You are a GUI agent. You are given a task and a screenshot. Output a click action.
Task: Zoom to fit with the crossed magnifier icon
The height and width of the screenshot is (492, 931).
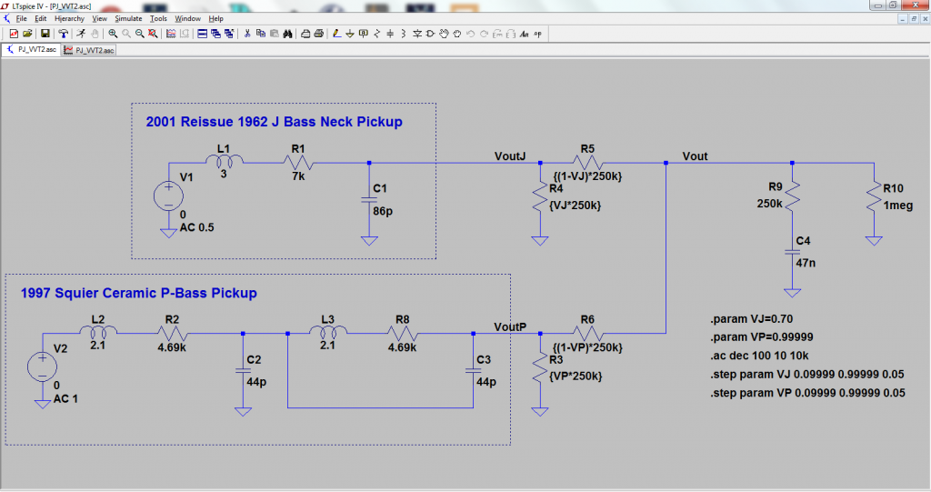tap(153, 34)
